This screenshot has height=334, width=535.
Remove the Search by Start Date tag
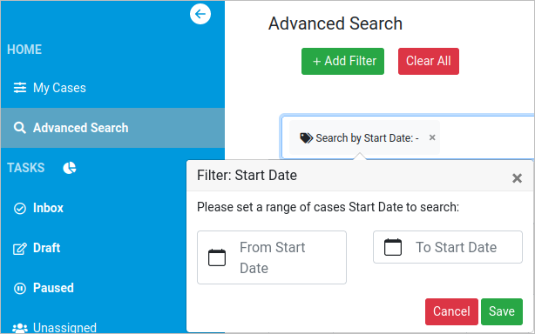432,137
